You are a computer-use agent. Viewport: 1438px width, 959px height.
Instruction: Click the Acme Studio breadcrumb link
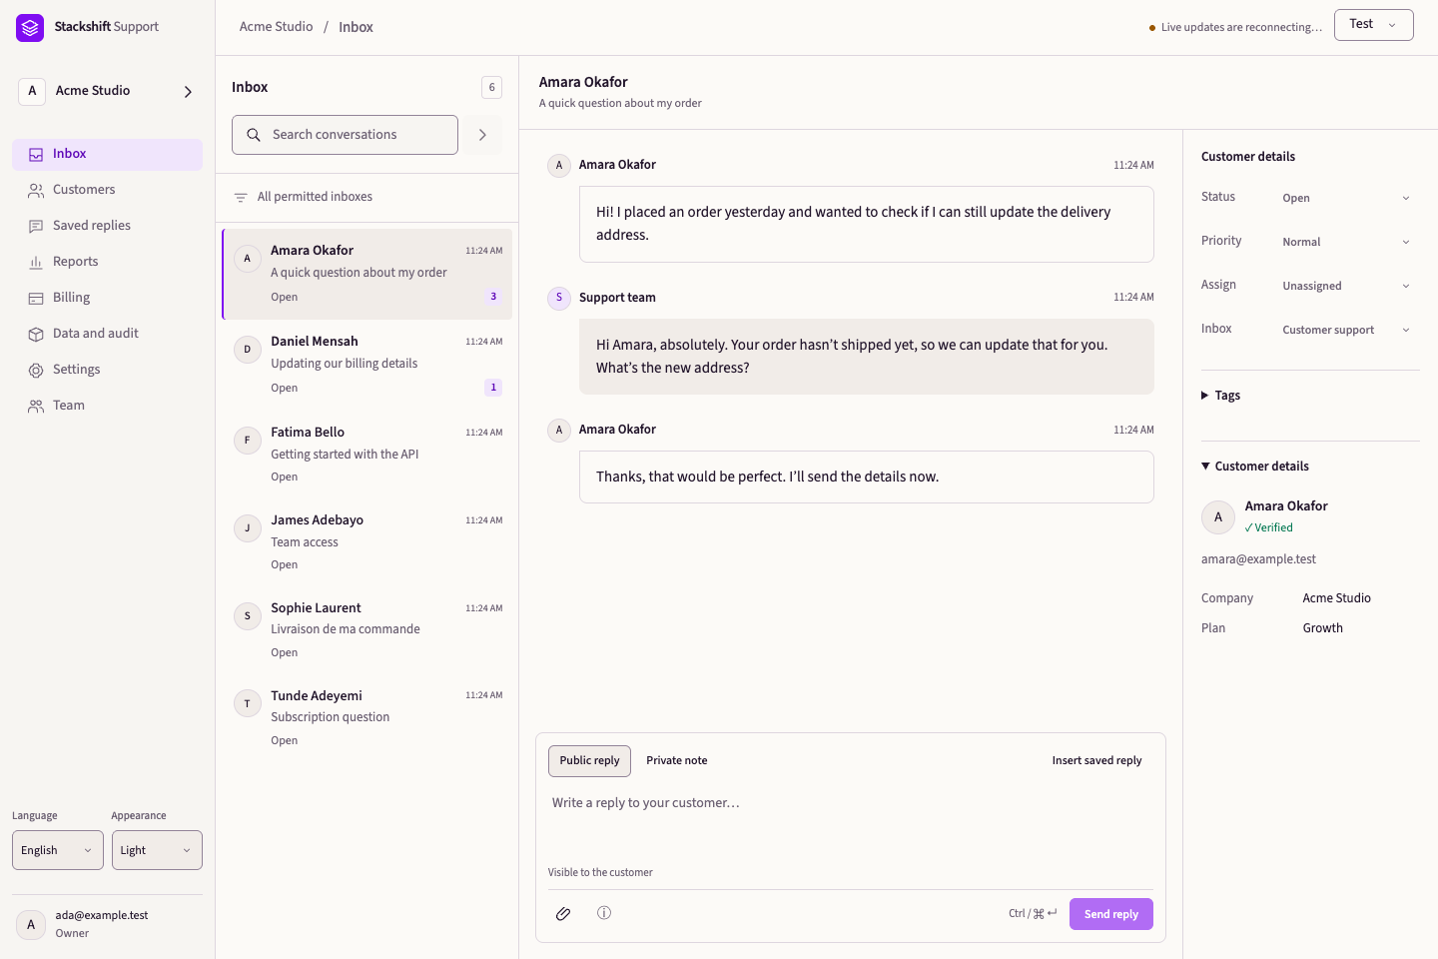coord(277,27)
